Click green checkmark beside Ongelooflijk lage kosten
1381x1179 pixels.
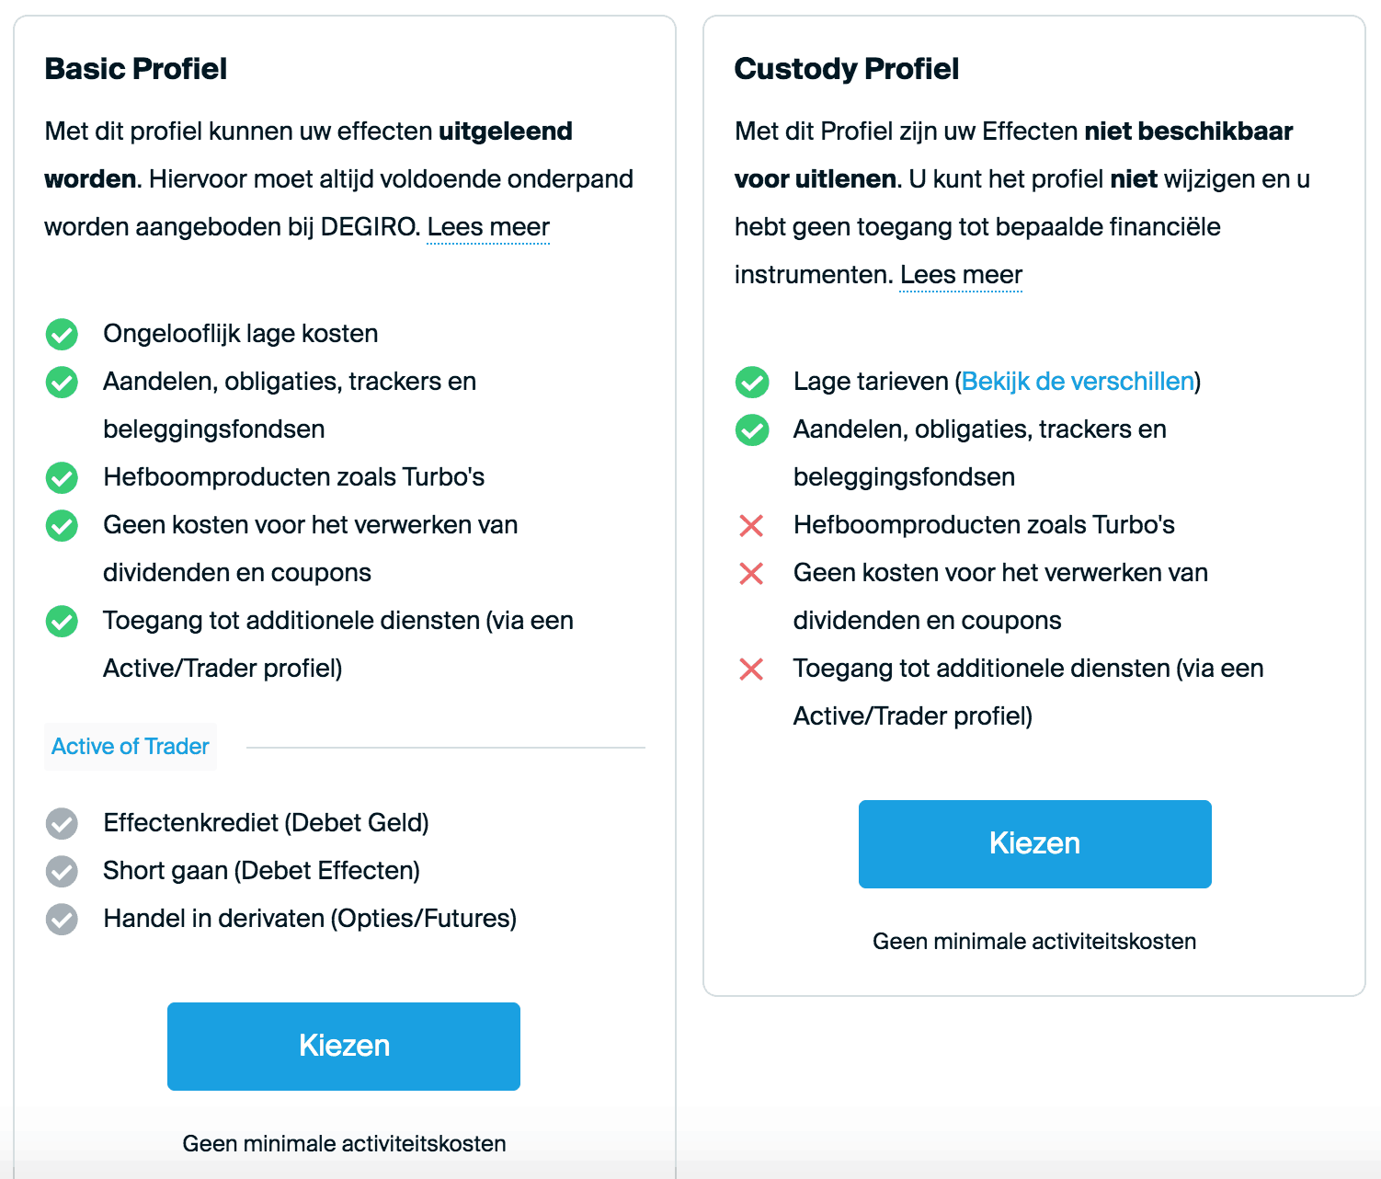pos(62,335)
